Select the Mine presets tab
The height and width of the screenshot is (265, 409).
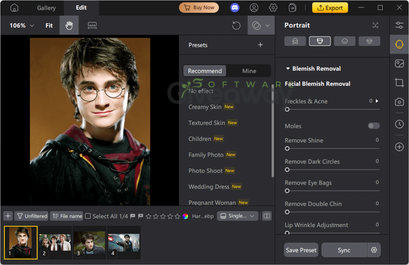click(x=249, y=71)
